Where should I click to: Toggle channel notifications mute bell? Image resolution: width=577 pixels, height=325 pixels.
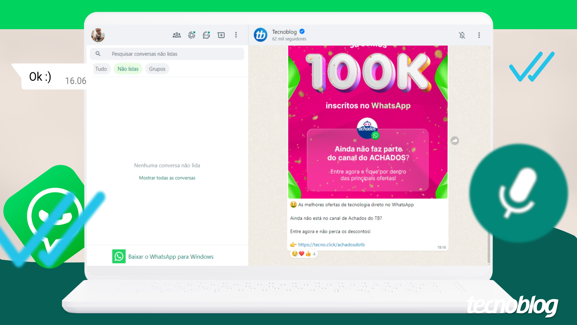pos(462,35)
